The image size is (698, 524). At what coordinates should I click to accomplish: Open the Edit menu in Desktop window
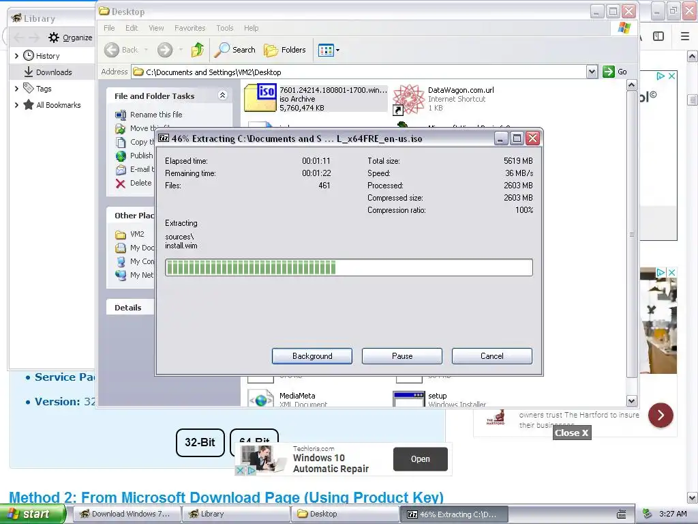point(132,28)
